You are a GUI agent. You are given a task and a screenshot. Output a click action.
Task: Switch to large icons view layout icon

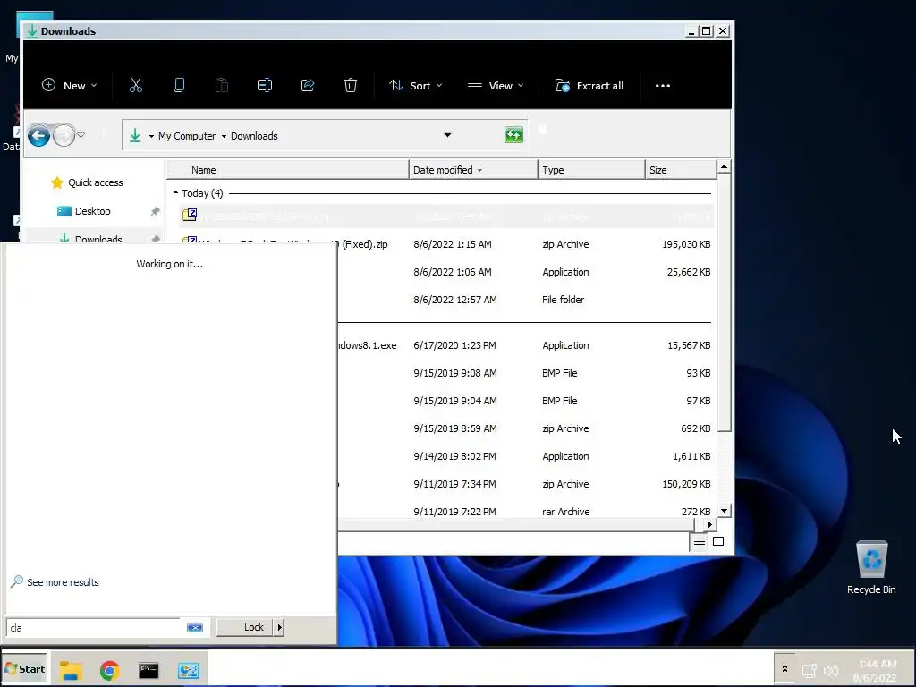[x=718, y=542]
